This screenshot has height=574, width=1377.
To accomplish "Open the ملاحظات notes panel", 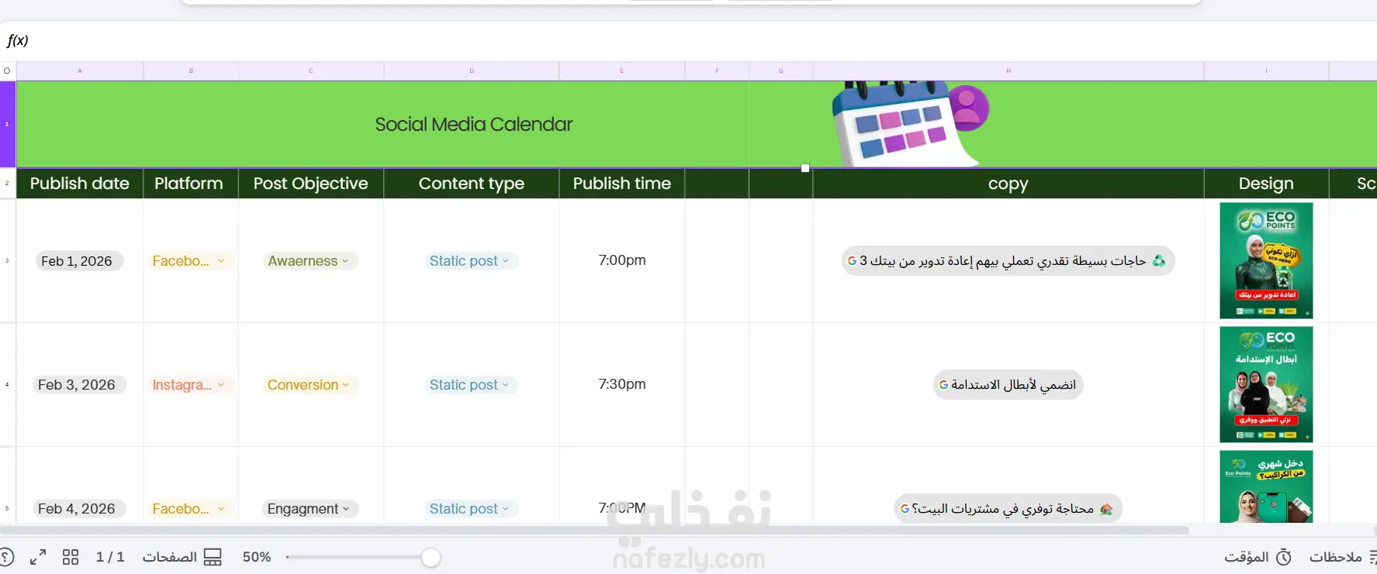I will point(1342,557).
